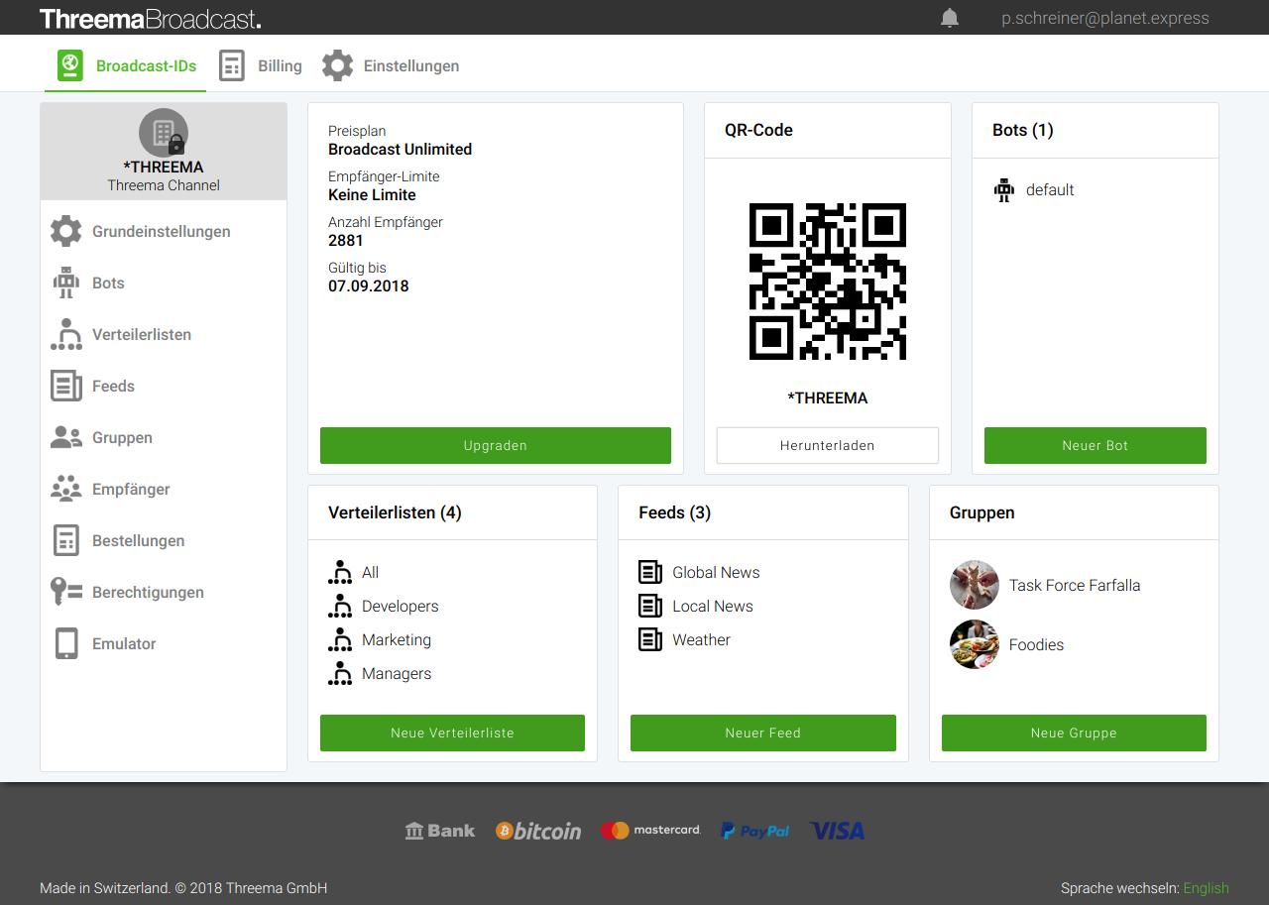This screenshot has height=905, width=1269.
Task: Click the Feeds (3) card heading
Action: (674, 512)
